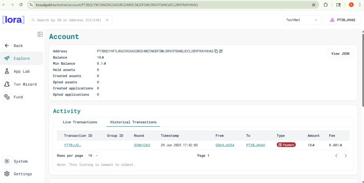Select Fund in the sidebar
The image size is (364, 183).
point(22,97)
